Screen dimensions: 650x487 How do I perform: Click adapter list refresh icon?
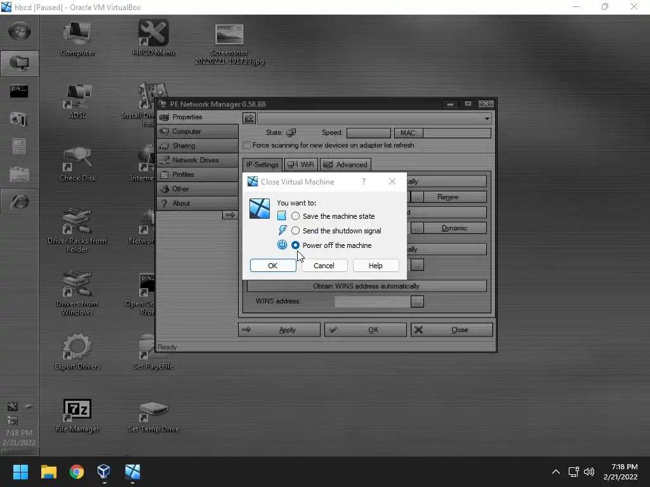[249, 119]
